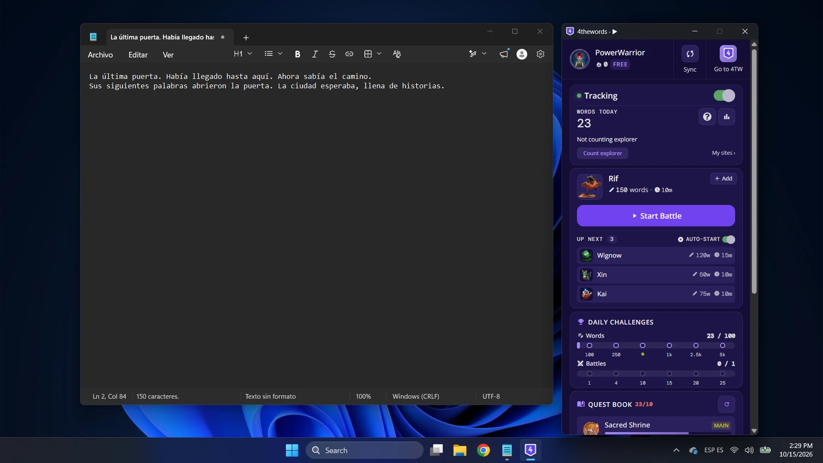Open Chrome from the taskbar
823x463 pixels.
click(x=484, y=450)
